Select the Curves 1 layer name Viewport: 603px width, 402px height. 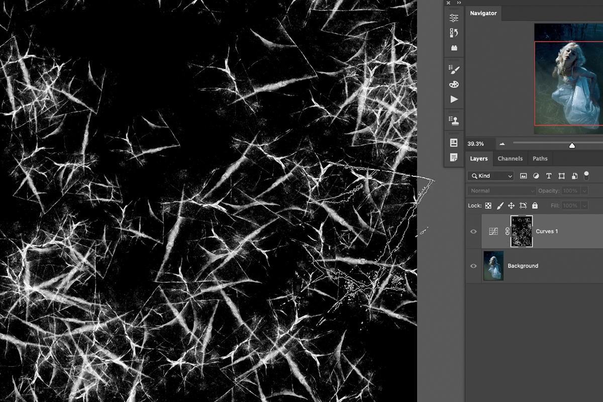click(547, 231)
